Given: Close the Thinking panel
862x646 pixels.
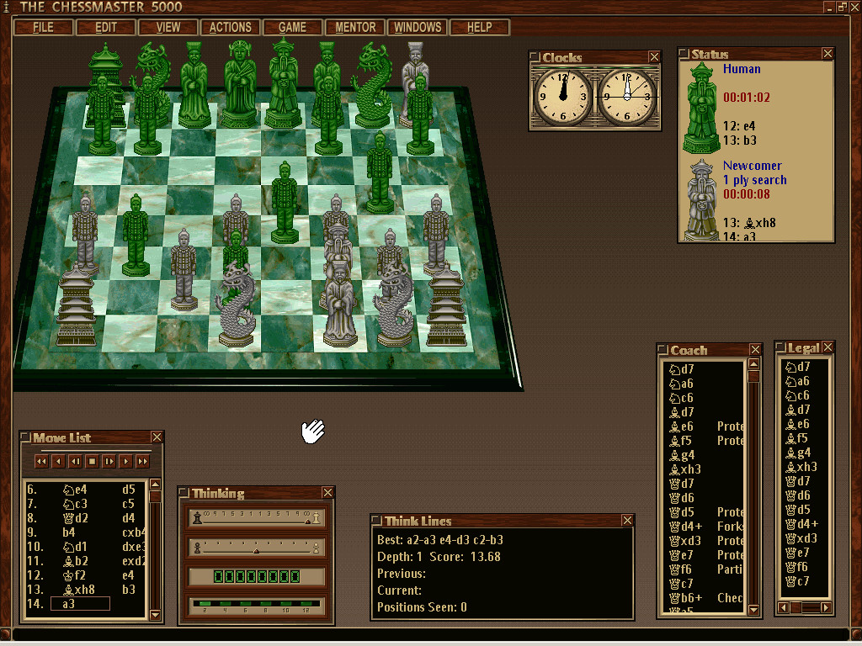Looking at the screenshot, I should click(x=327, y=492).
